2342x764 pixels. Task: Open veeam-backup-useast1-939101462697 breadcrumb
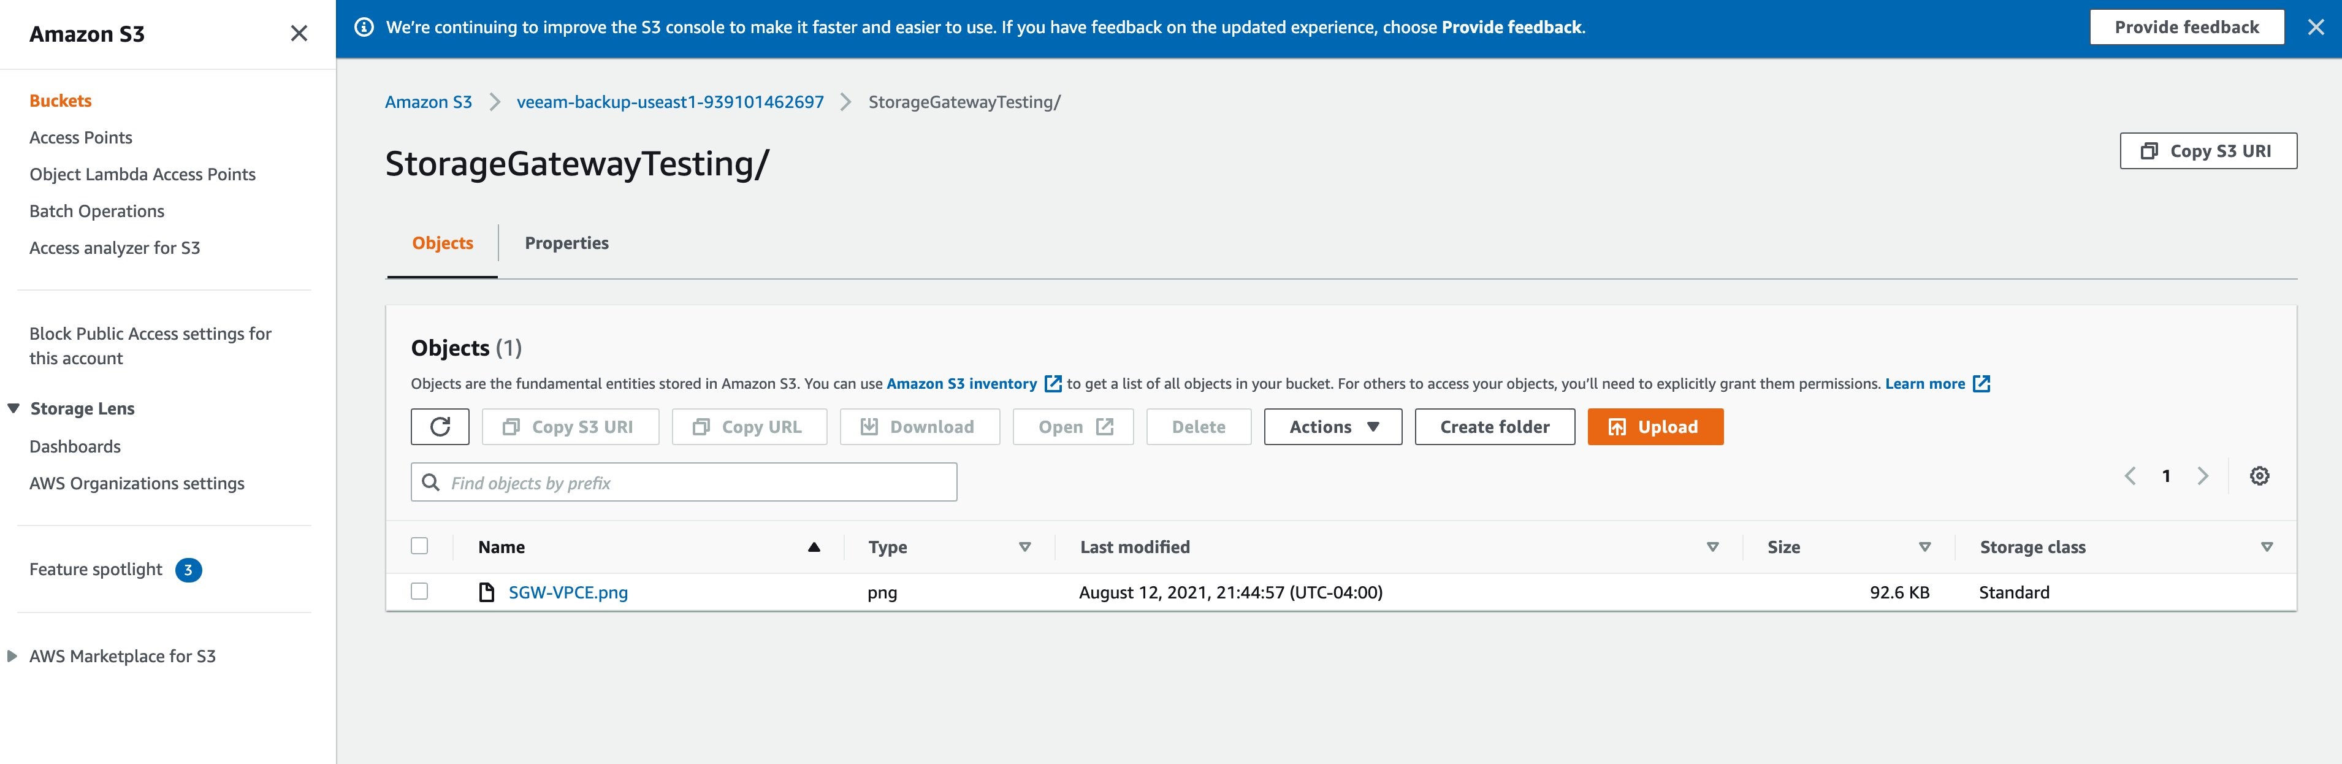(670, 102)
